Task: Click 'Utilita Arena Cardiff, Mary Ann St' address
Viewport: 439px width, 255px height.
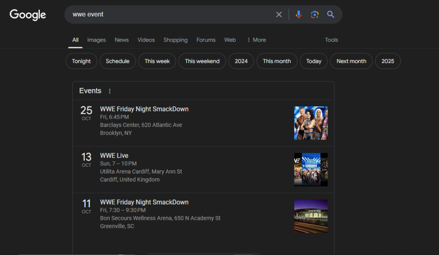Action: [141, 171]
